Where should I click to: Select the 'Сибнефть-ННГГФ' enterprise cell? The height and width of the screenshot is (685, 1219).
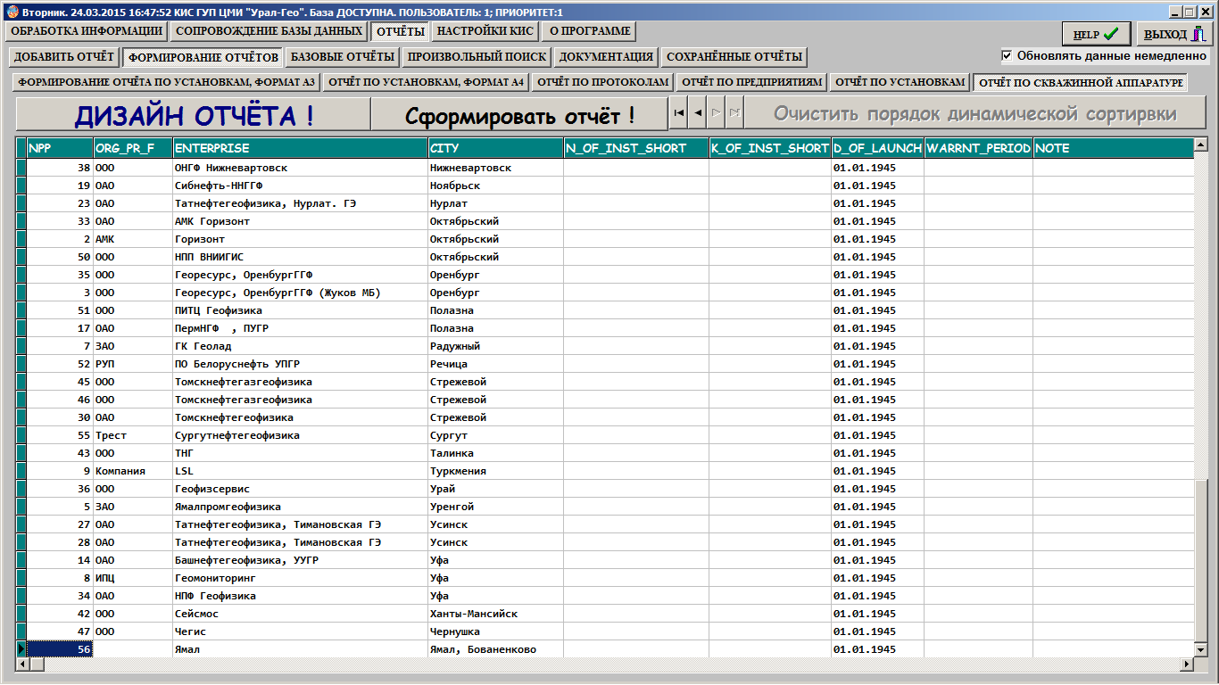(301, 186)
